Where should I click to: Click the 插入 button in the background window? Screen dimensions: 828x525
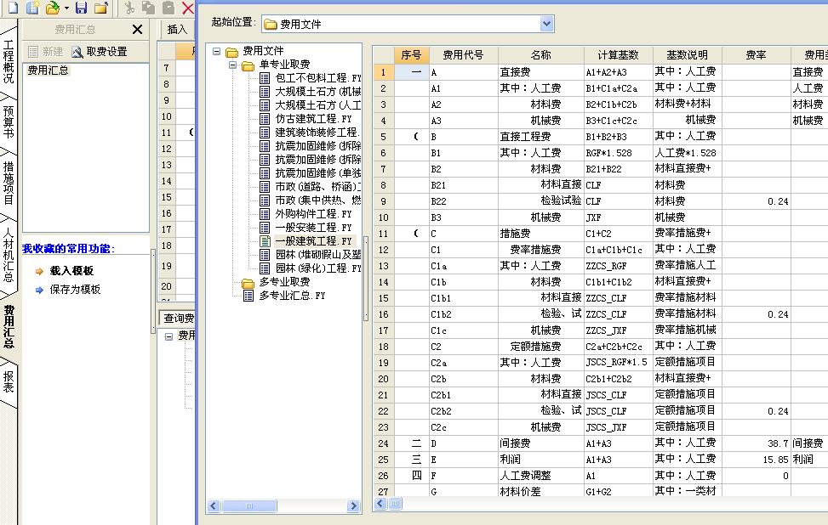[x=177, y=30]
